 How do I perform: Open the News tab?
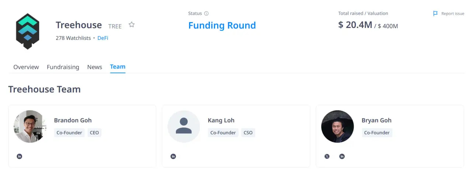pos(94,67)
